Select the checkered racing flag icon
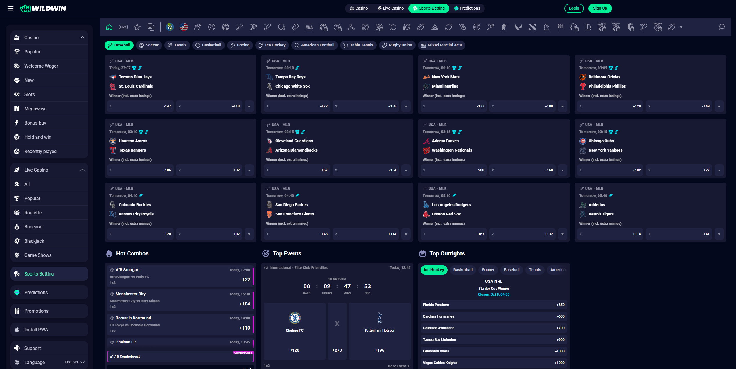Screen dimensions: 736x369 [x=560, y=27]
